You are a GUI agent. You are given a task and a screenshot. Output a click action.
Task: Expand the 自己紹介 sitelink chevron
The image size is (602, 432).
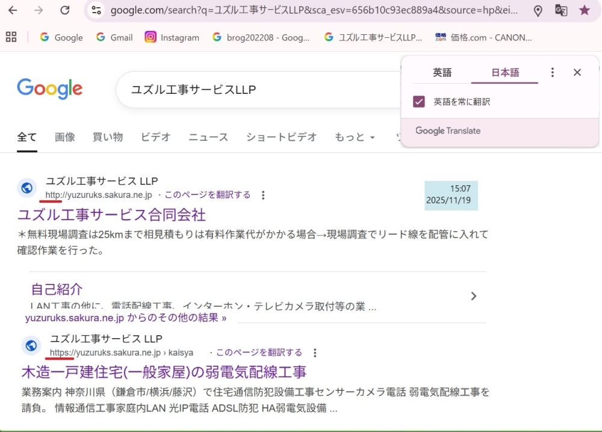point(474,296)
